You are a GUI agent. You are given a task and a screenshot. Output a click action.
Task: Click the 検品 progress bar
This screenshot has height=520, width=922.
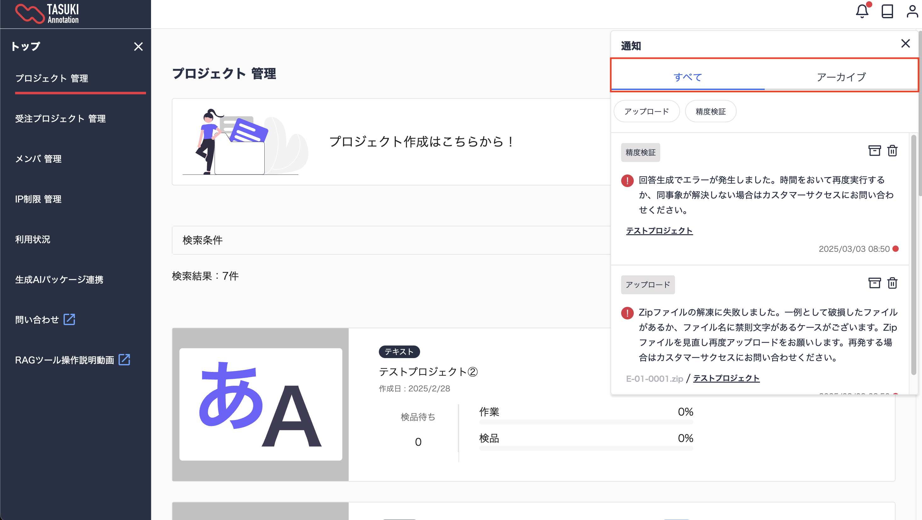(586, 448)
